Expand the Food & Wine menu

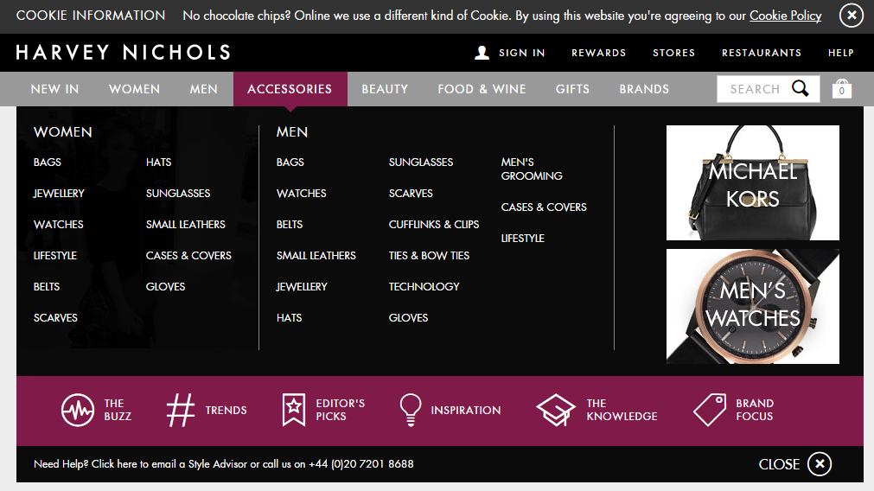pyautogui.click(x=482, y=89)
